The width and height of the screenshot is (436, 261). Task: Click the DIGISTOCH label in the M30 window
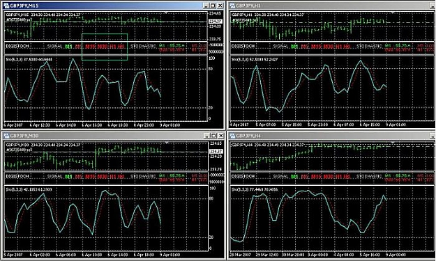[x=17, y=176]
